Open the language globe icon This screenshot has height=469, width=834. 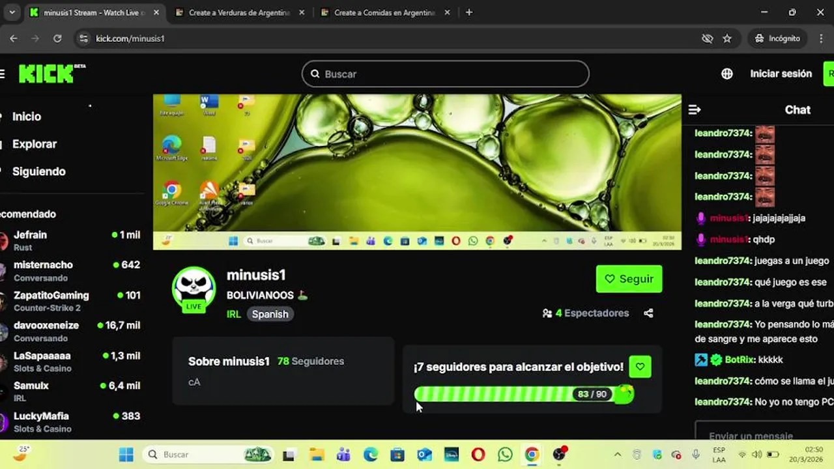(x=727, y=74)
